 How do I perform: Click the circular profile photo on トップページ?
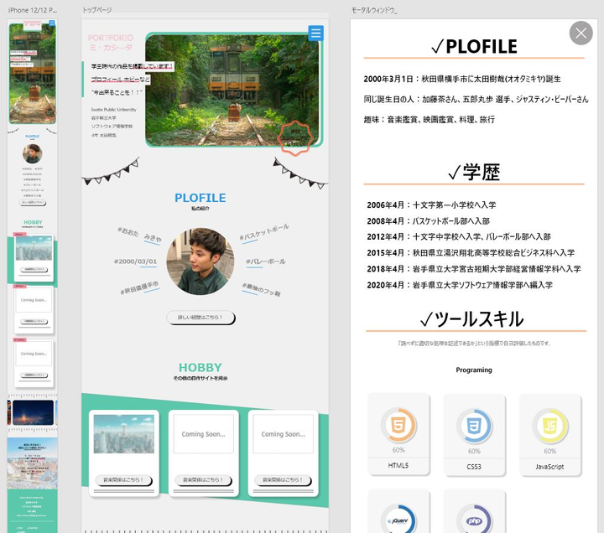(x=200, y=261)
